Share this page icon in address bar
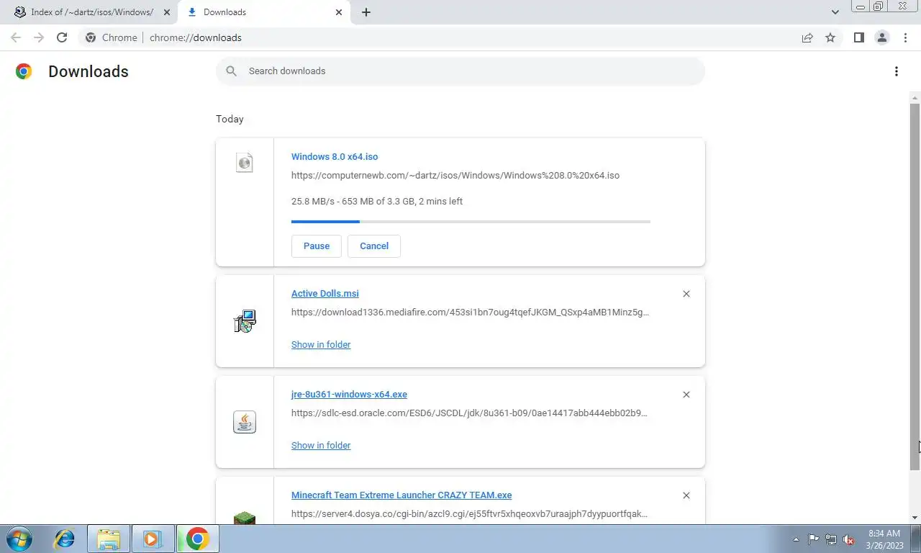This screenshot has width=921, height=553. [x=807, y=37]
